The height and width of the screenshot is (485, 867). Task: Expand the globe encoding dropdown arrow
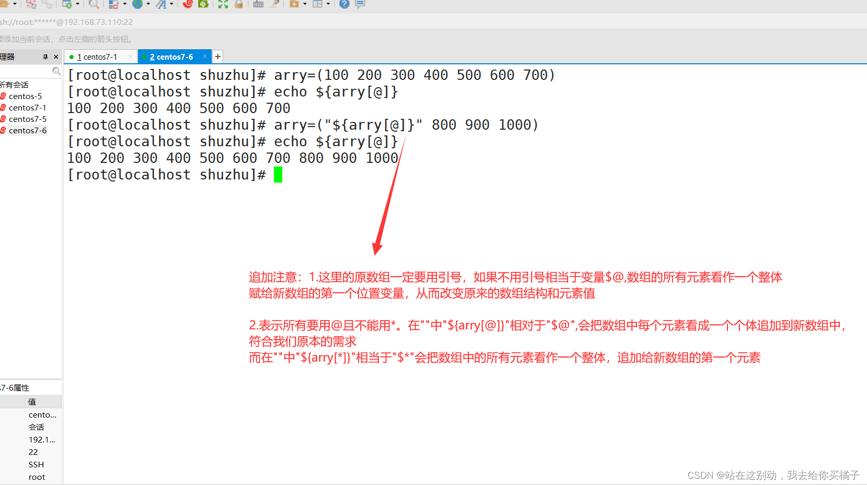148,4
